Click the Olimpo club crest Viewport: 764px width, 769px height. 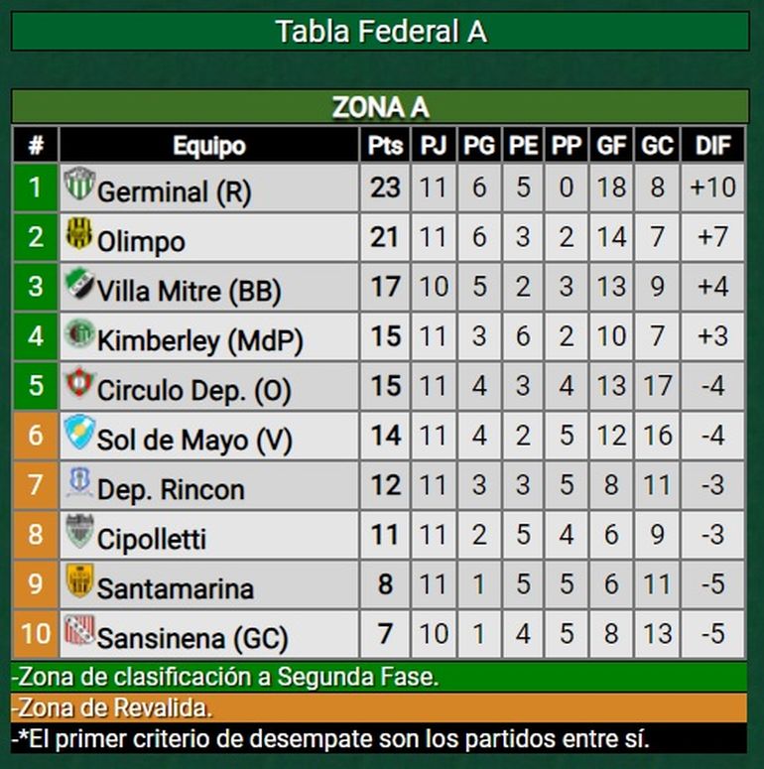click(78, 234)
